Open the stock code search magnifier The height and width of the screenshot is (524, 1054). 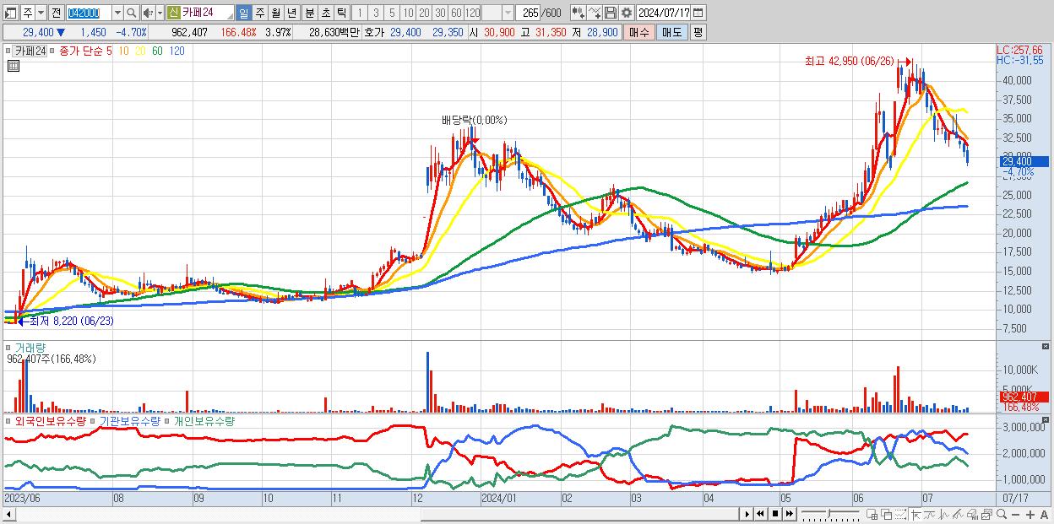(x=131, y=13)
